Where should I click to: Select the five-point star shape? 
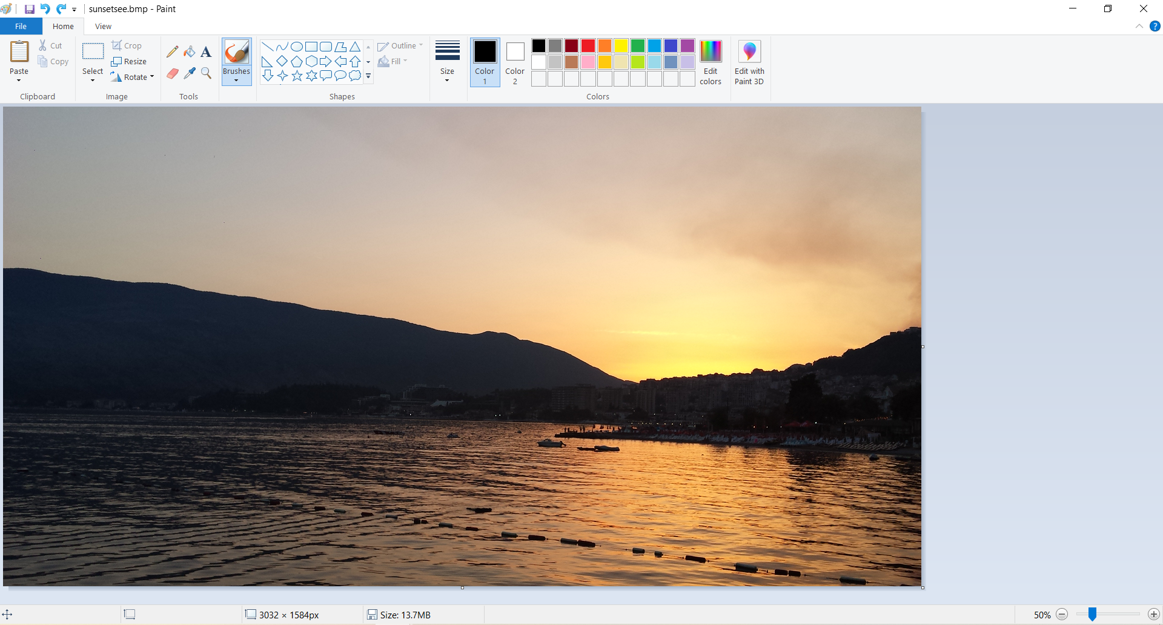point(297,76)
